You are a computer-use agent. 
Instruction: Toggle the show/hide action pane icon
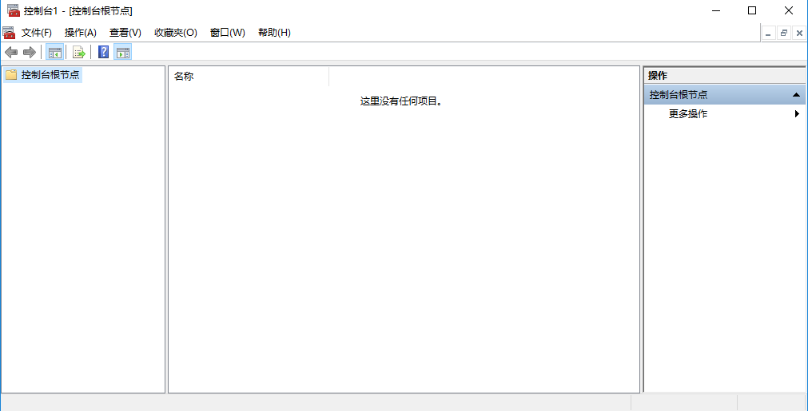click(122, 53)
